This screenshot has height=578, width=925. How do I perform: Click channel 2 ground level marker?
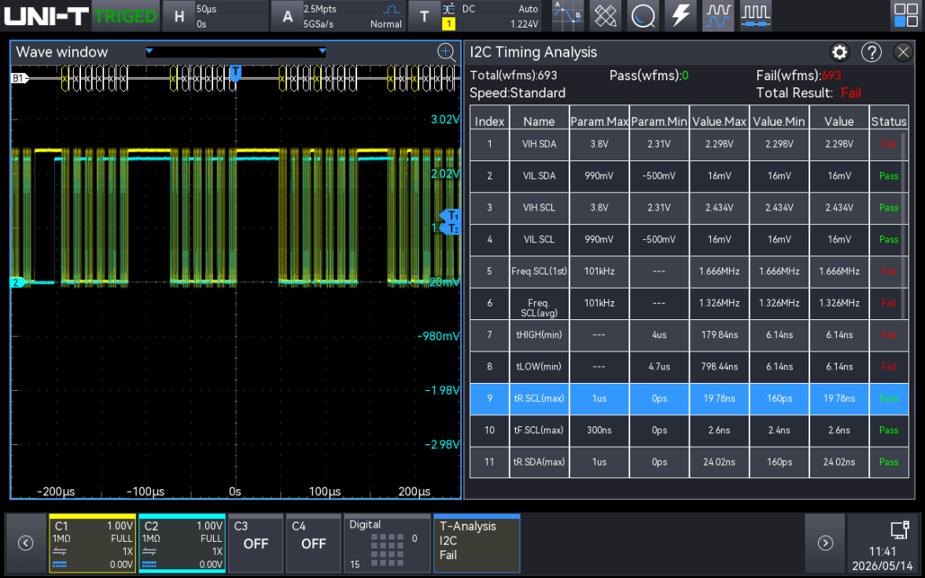[x=17, y=282]
